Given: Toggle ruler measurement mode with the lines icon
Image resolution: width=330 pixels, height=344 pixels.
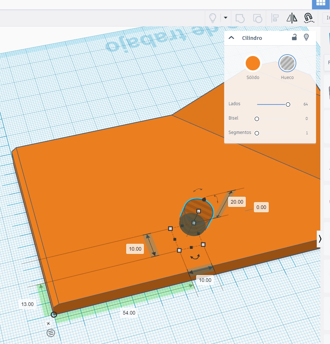Looking at the screenshot, I should [51, 333].
